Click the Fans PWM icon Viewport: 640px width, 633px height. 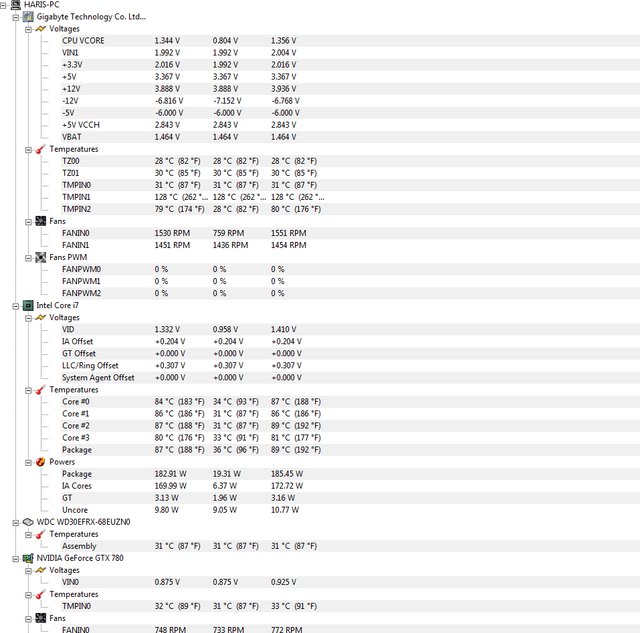pyautogui.click(x=41, y=257)
